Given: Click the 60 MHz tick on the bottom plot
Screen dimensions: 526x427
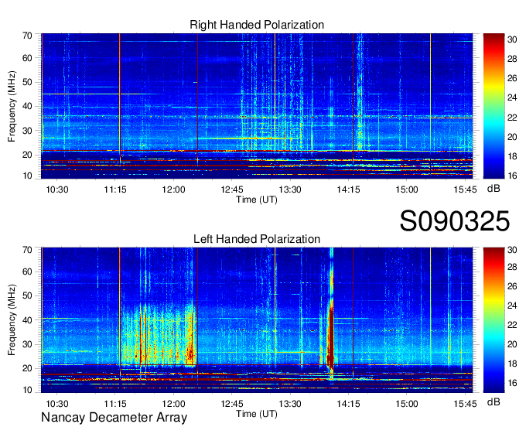Looking at the screenshot, I should (27, 272).
